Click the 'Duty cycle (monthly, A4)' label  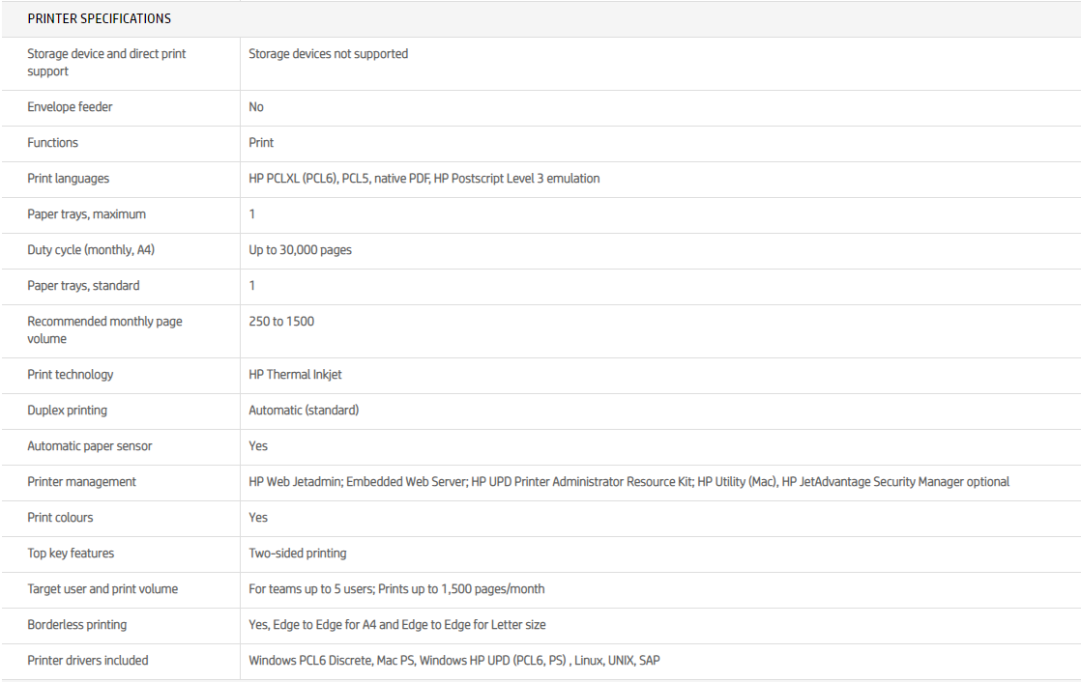(x=91, y=250)
